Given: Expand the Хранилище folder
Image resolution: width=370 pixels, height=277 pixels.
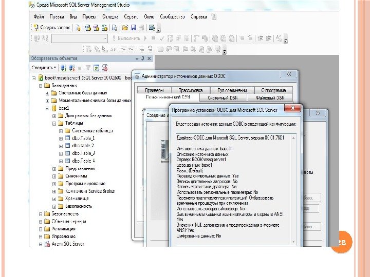Looking at the screenshot, I should click(x=54, y=199).
